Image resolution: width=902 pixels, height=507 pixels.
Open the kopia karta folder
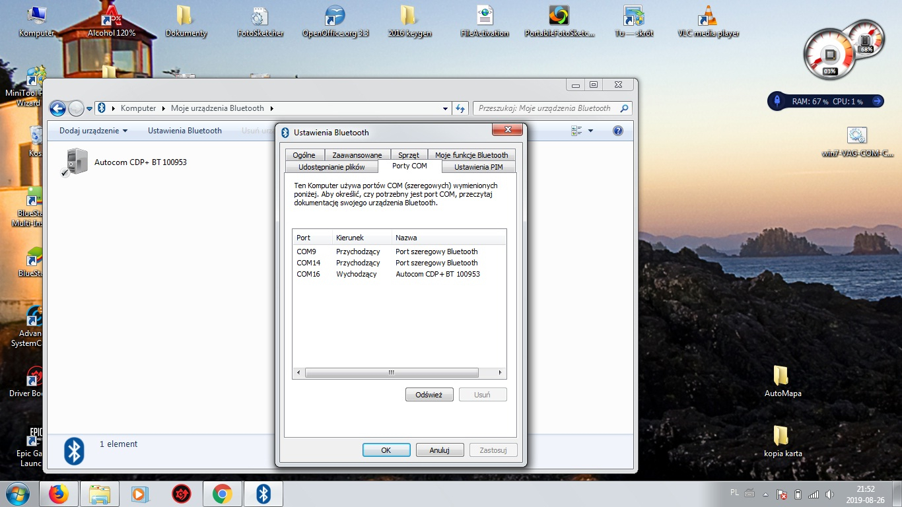tap(782, 442)
